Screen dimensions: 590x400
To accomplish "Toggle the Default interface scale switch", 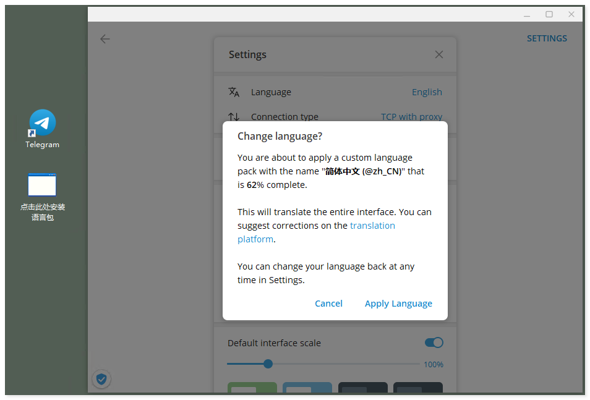I will click(434, 343).
